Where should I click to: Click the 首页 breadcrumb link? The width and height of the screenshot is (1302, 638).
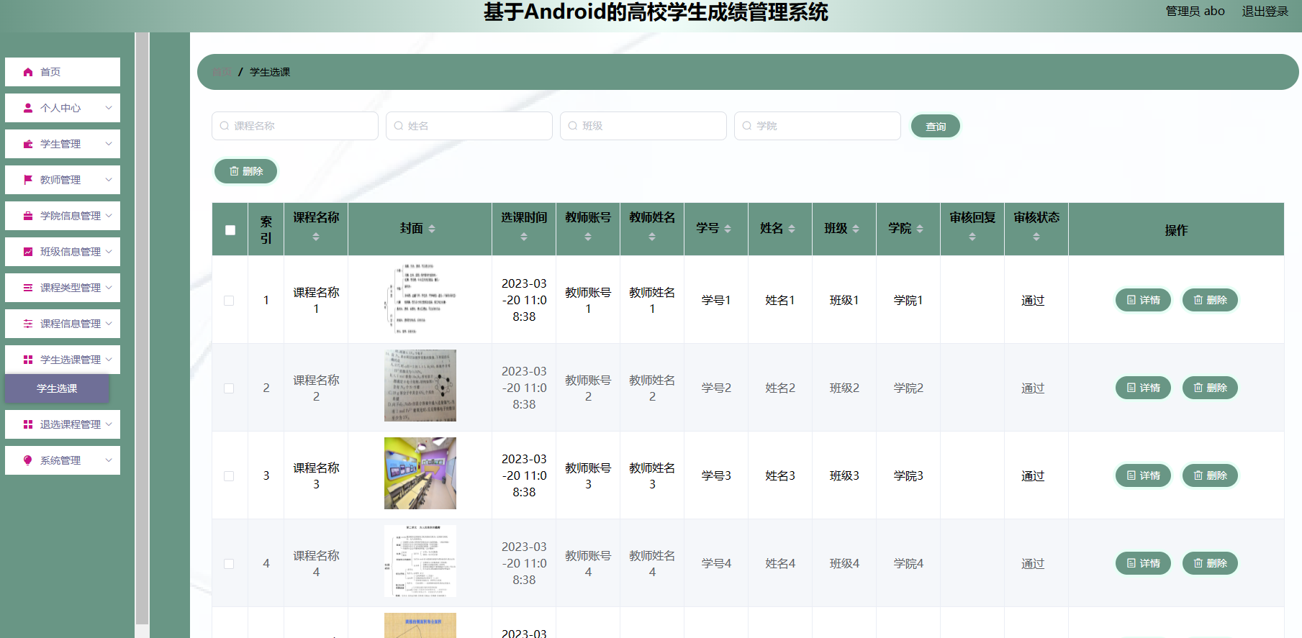point(222,72)
